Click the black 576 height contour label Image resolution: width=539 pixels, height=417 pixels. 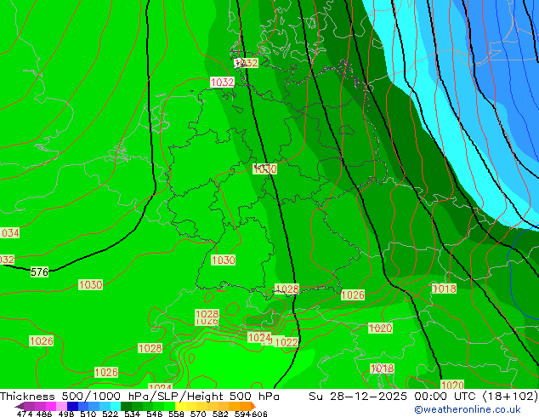pos(39,271)
